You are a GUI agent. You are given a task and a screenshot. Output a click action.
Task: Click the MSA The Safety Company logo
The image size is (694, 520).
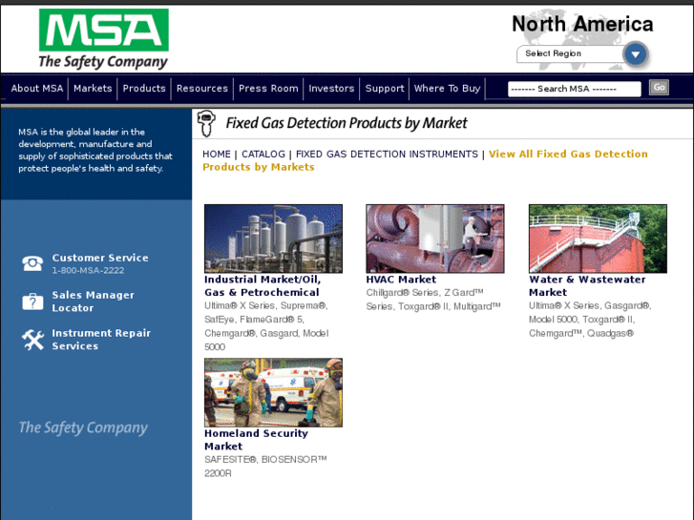(103, 39)
